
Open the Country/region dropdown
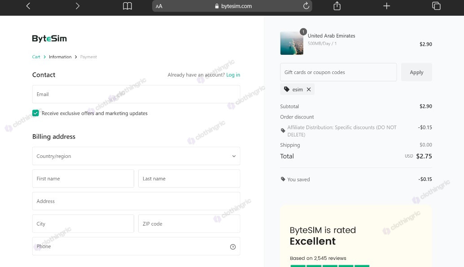click(x=136, y=156)
